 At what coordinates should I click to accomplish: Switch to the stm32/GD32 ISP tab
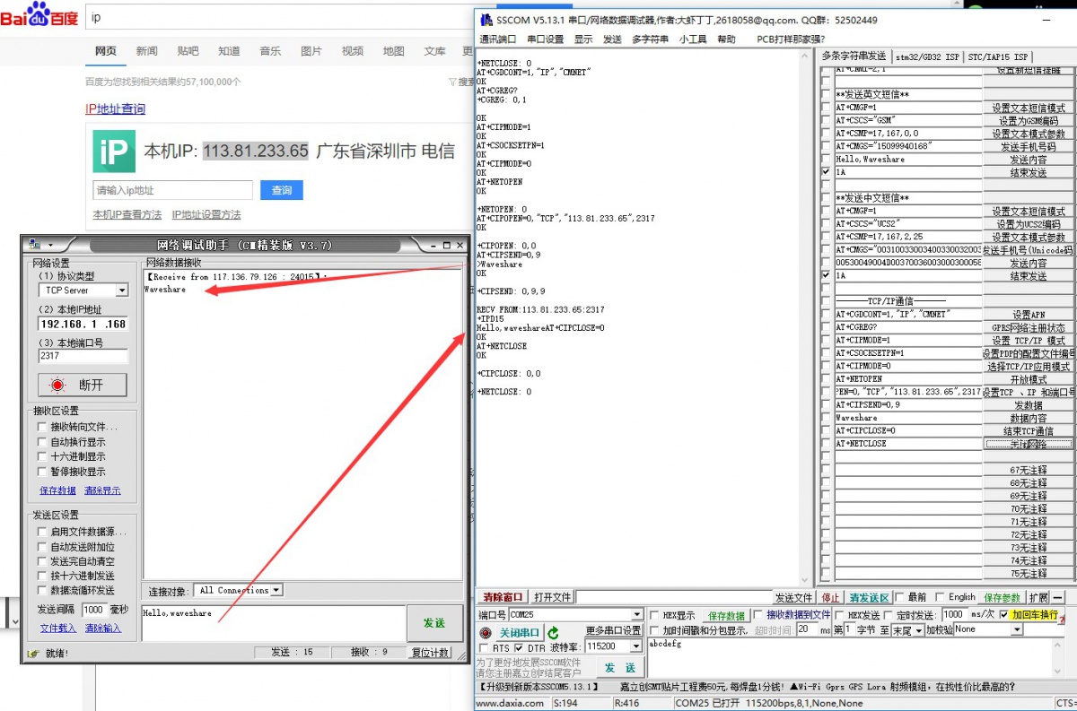(927, 56)
